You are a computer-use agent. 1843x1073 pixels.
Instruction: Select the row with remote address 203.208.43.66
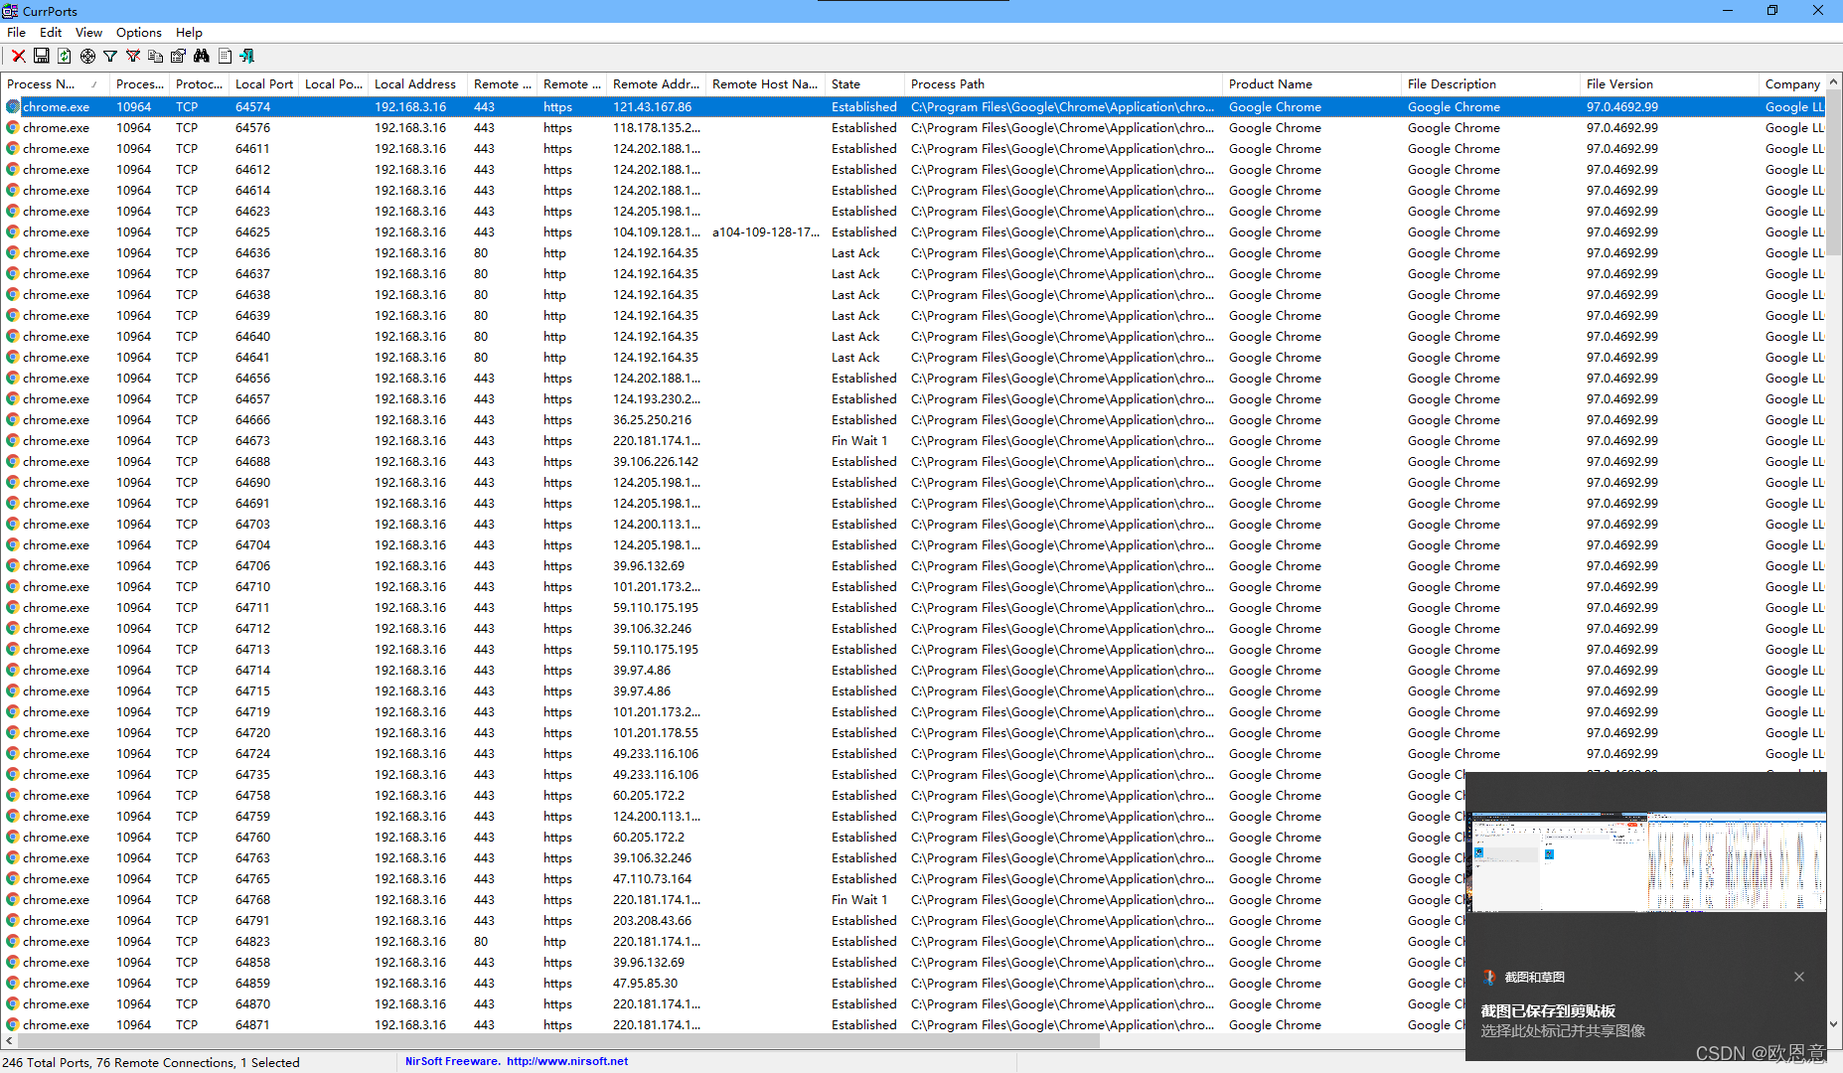click(733, 921)
